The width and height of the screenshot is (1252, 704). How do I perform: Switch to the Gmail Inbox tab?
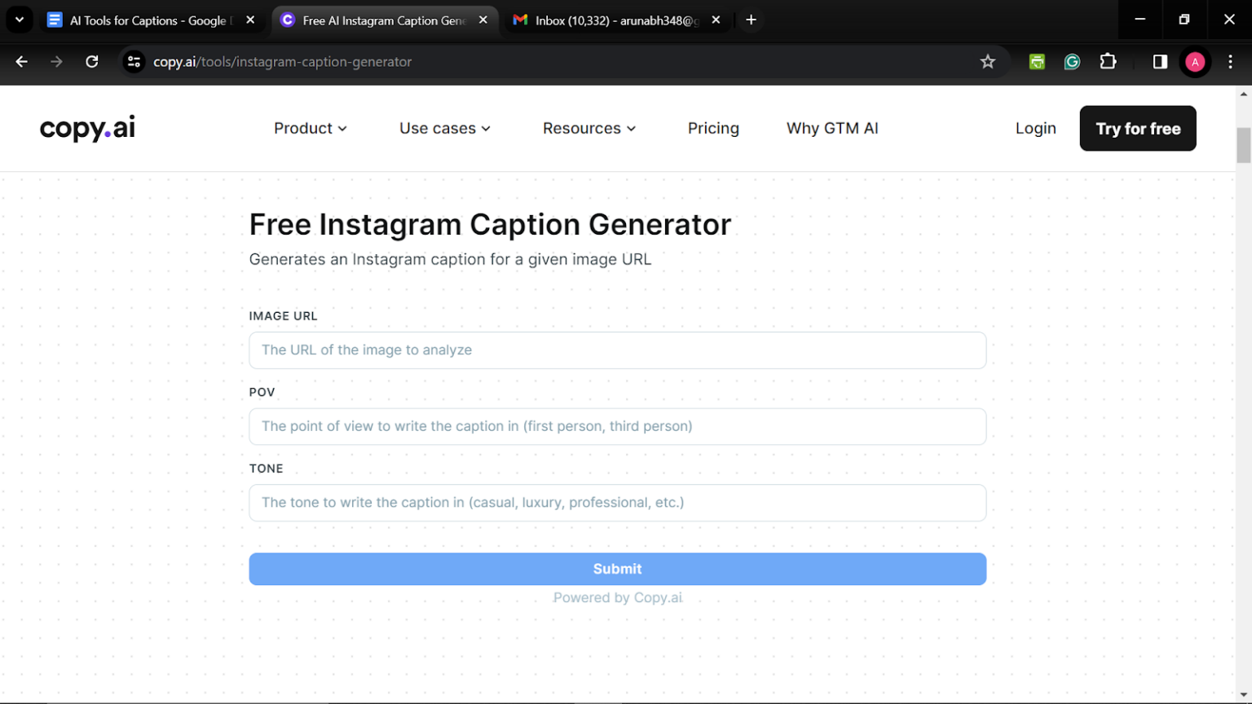[615, 20]
